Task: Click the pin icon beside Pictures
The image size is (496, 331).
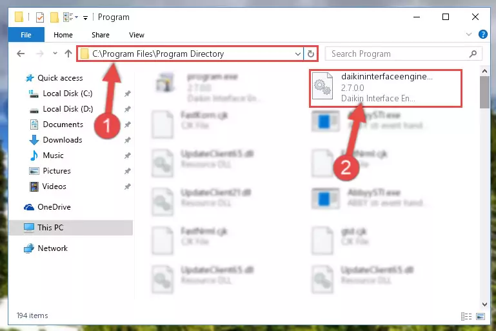Action: click(x=127, y=171)
